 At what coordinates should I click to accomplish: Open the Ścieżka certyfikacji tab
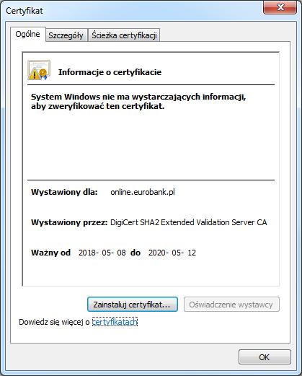[124, 35]
